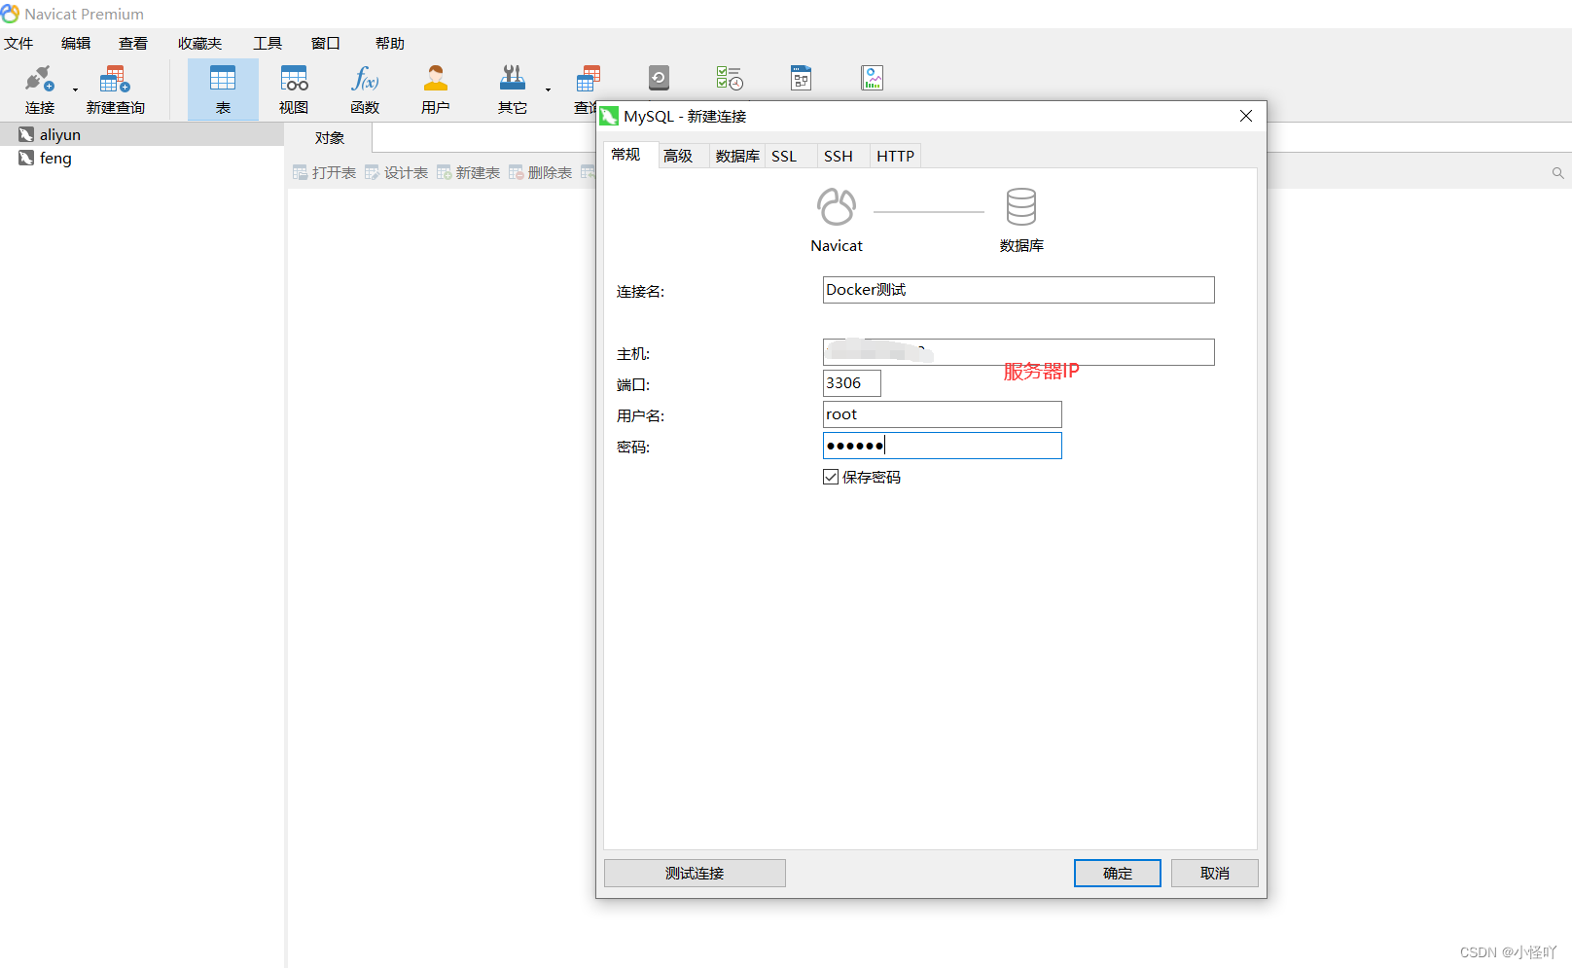Click 新建表 in the object toolbar

(469, 172)
